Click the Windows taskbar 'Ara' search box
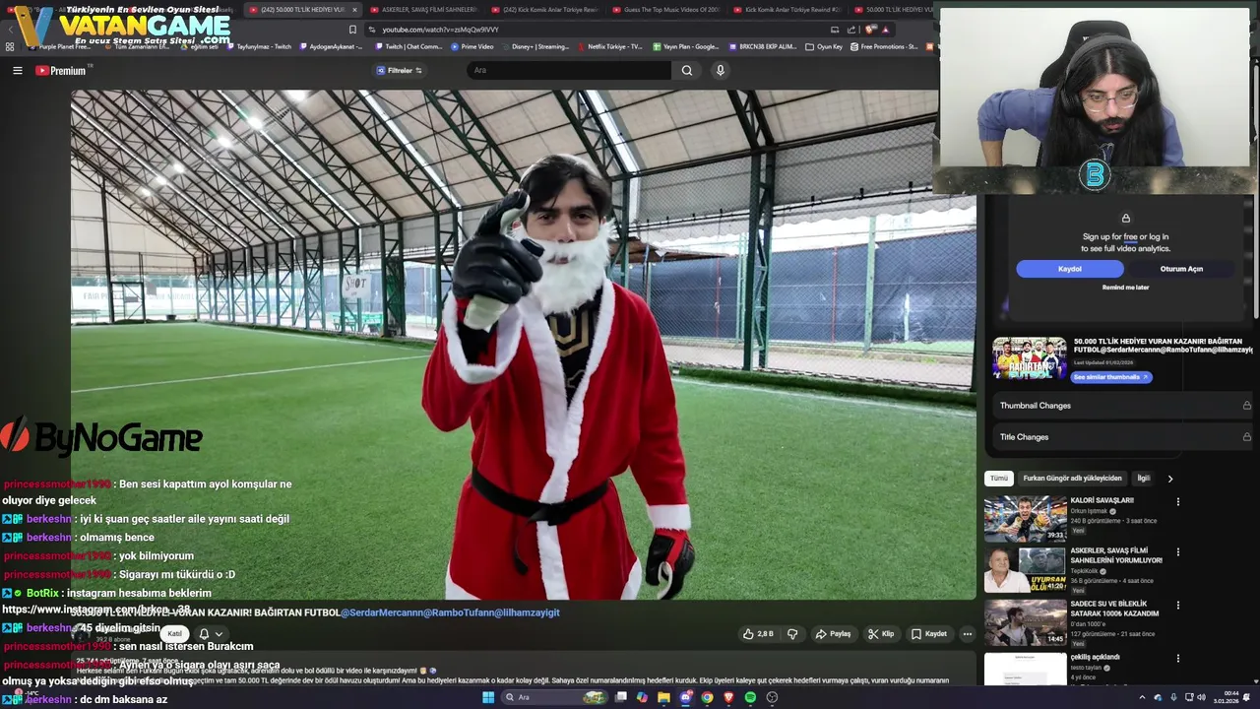The height and width of the screenshot is (709, 1260). pyautogui.click(x=555, y=697)
